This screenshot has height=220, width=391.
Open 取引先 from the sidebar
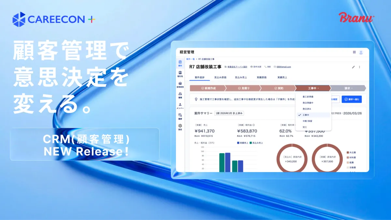[180, 73]
